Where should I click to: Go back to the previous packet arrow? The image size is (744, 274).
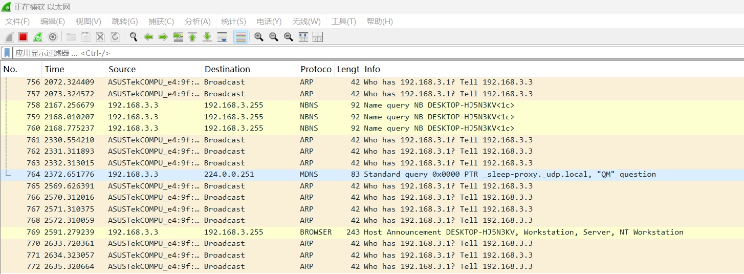pyautogui.click(x=148, y=37)
